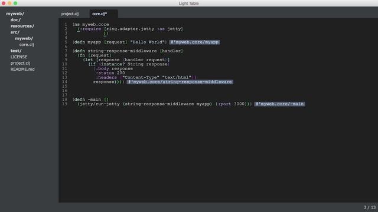Click the #'myweb.core/myapp inline result
This screenshot has width=378, height=212.
[194, 42]
